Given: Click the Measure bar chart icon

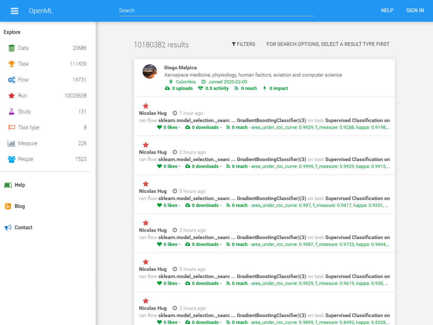Looking at the screenshot, I should [12, 143].
